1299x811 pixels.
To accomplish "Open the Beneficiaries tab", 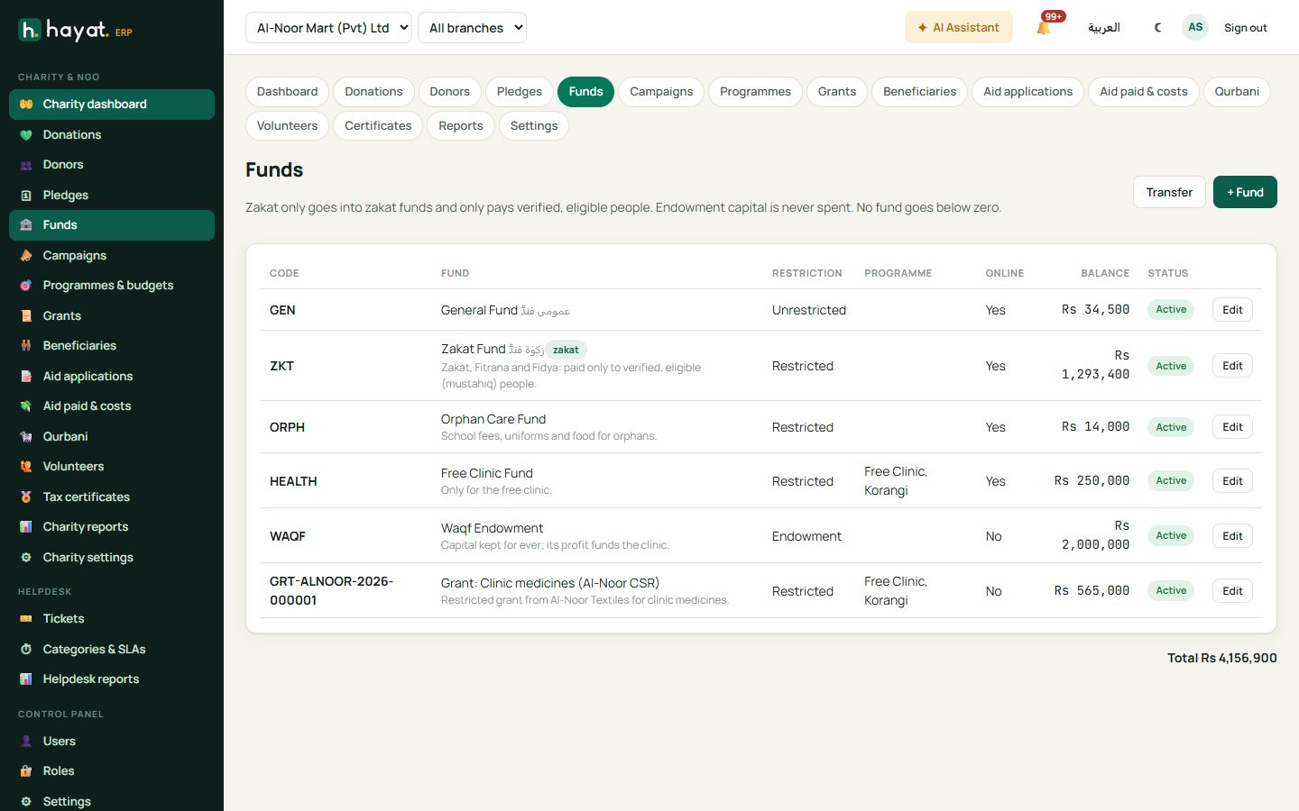I will [919, 92].
